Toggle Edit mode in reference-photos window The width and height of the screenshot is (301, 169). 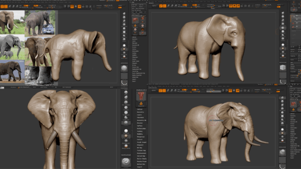tap(2, 7)
